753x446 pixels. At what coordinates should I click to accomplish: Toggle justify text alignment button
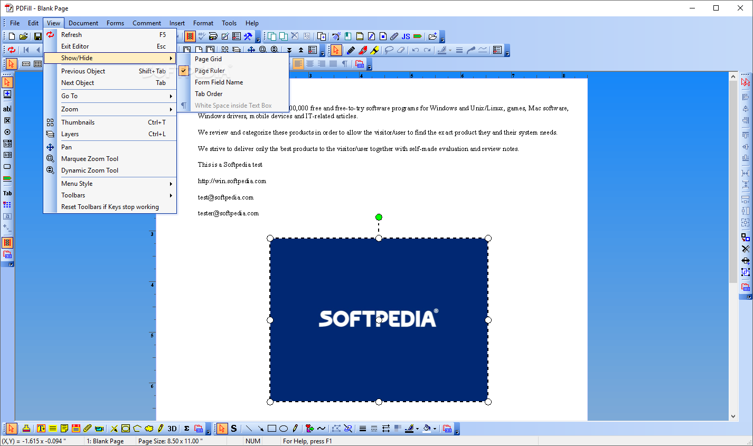[333, 64]
